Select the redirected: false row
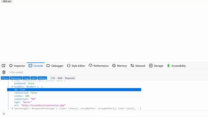Screen dimensions: 208x117 click(x=26, y=93)
